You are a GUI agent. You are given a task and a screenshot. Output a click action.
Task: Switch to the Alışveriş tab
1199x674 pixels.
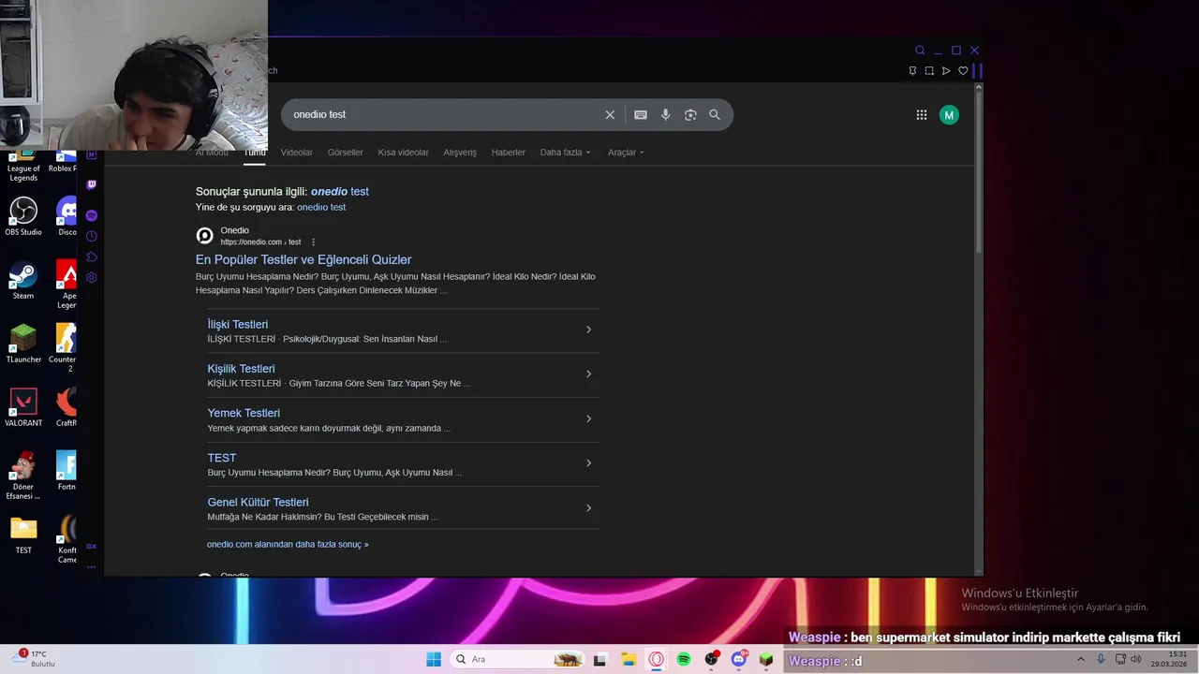460,153
